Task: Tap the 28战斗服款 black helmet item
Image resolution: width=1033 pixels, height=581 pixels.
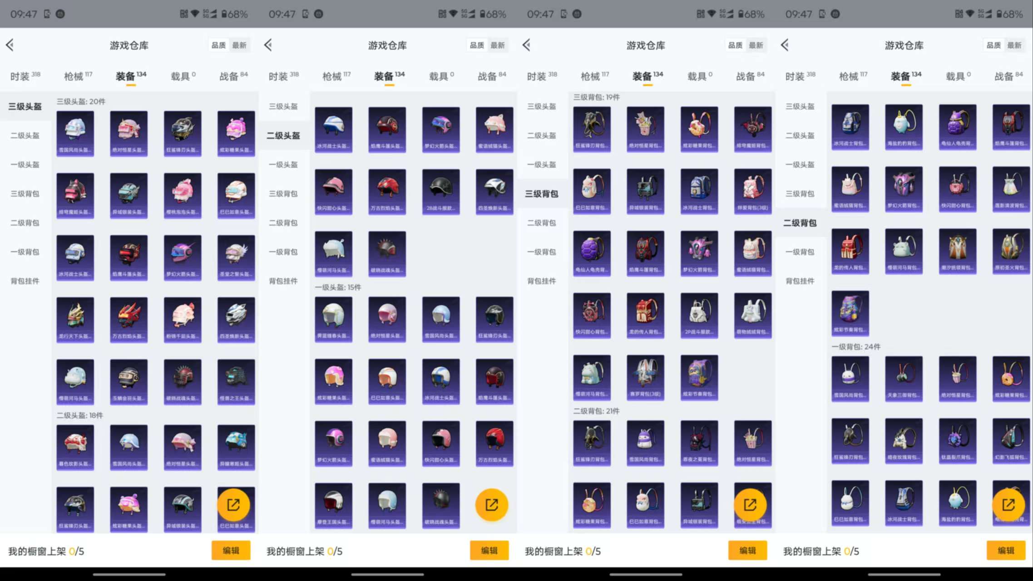Action: point(440,191)
